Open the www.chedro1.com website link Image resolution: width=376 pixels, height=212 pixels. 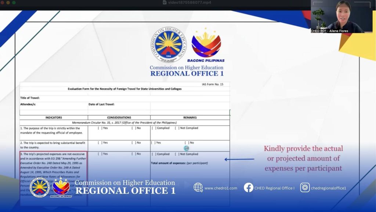pos(221,188)
